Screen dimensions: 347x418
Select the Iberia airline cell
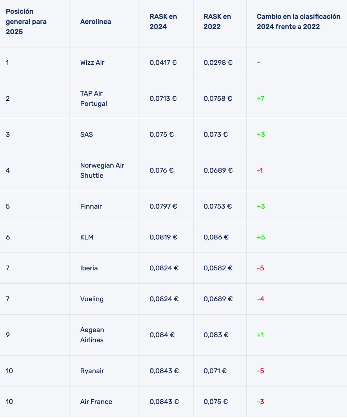89,268
